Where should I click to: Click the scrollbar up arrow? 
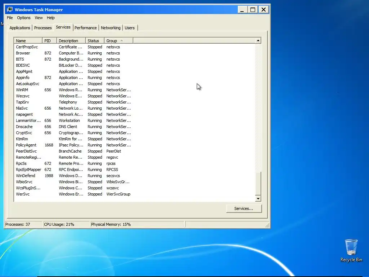(258, 40)
